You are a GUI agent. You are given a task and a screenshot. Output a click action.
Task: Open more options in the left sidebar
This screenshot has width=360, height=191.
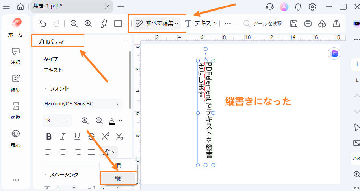(x=16, y=180)
